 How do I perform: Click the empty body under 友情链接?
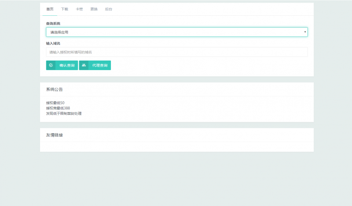tap(176, 146)
